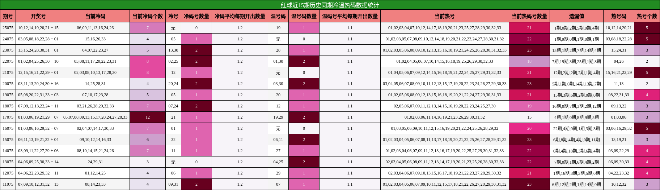This screenshot has height=190, width=660.
Task: Select the 期号 column header
Action: (x=8, y=16)
